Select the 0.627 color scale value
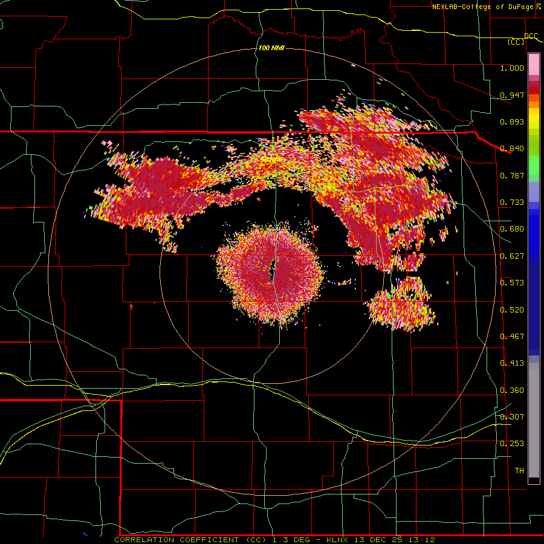 512,256
